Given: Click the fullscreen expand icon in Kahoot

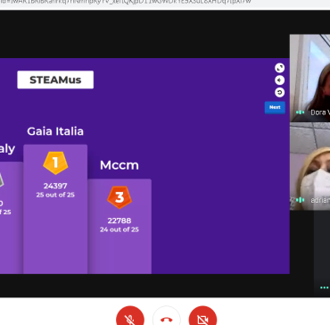Looking at the screenshot, I should (x=279, y=68).
